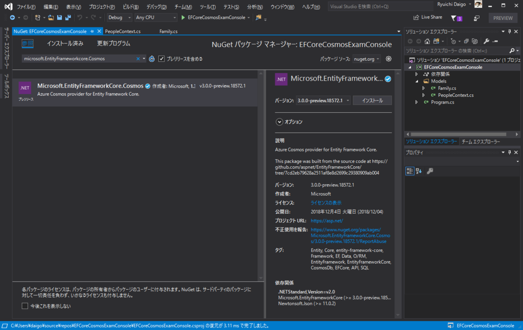
Task: Click the Solution Explorer Properties wrench icon
Action: coord(486,41)
